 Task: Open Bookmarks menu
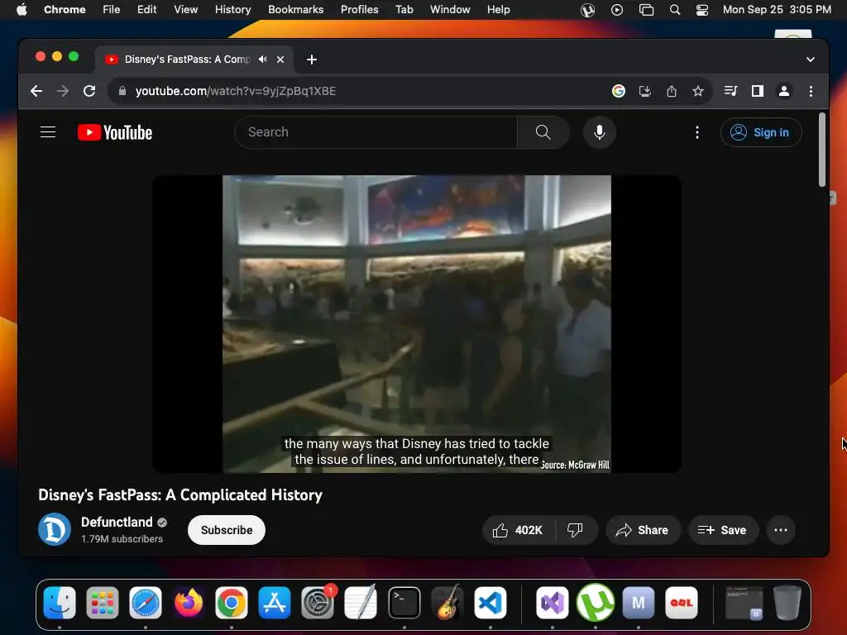[295, 10]
